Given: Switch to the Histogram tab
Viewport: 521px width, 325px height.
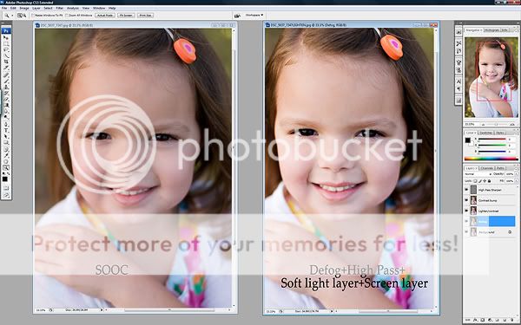Looking at the screenshot, I should (491, 30).
